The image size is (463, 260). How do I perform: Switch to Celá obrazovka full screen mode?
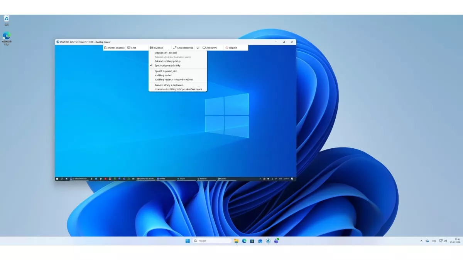(x=183, y=48)
